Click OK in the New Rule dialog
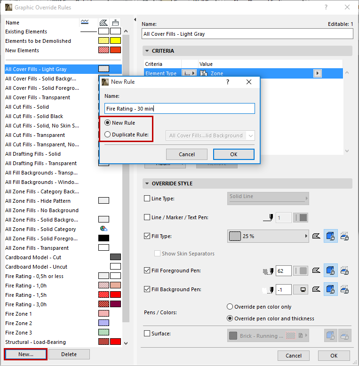Screen dimensions: 359x366 click(234, 154)
